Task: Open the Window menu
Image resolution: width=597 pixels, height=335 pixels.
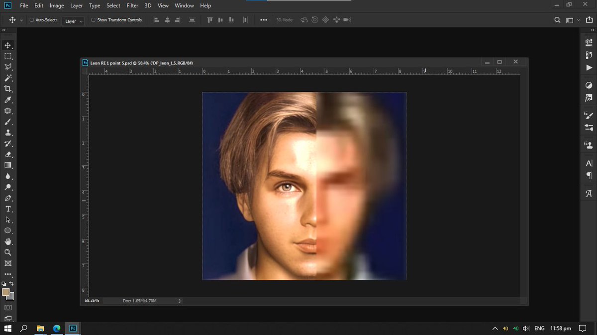Action: pos(184,5)
